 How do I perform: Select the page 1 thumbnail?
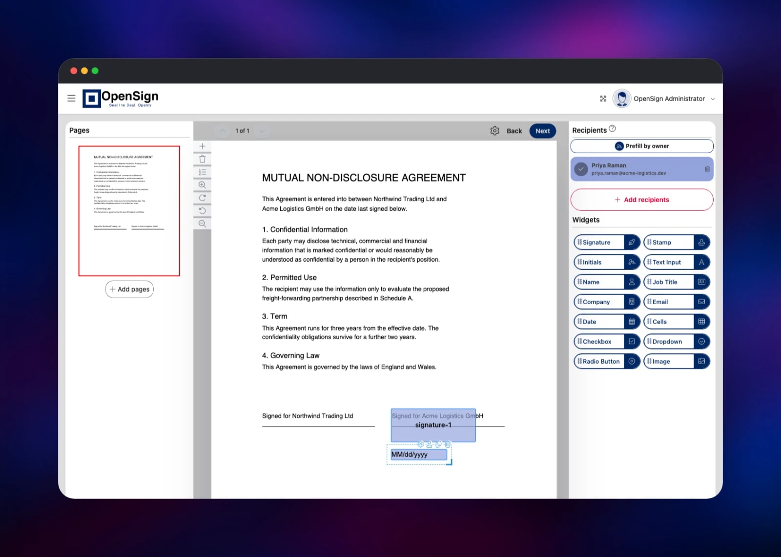[129, 211]
